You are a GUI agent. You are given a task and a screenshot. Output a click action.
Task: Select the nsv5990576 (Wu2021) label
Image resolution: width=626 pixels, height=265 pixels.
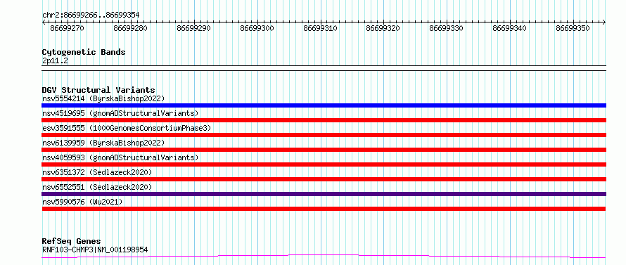point(82,202)
